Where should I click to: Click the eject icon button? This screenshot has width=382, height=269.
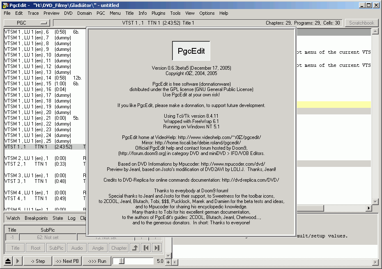point(8,261)
